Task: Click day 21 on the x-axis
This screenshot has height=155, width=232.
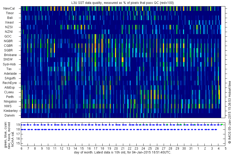Action: pos(123,149)
